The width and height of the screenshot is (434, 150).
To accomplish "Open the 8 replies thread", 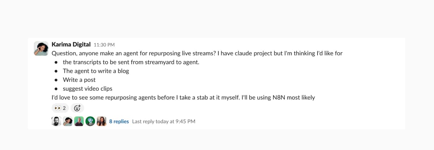I will pos(119,122).
